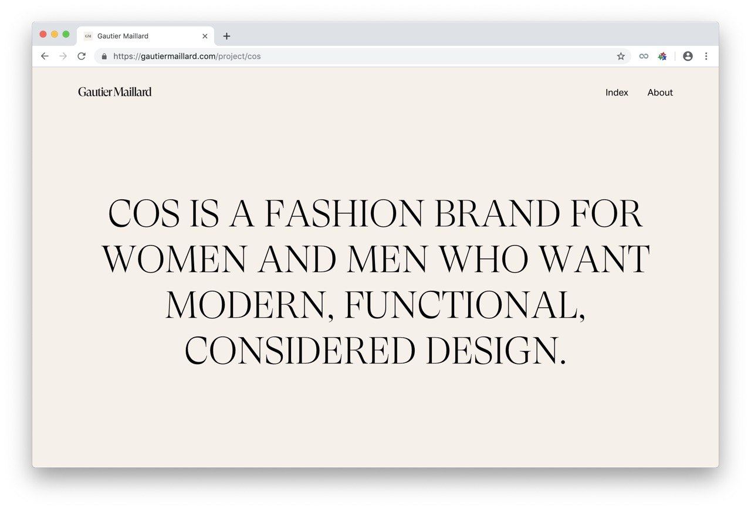This screenshot has width=751, height=510.
Task: Click the COS fashion brand headline
Action: (375, 282)
